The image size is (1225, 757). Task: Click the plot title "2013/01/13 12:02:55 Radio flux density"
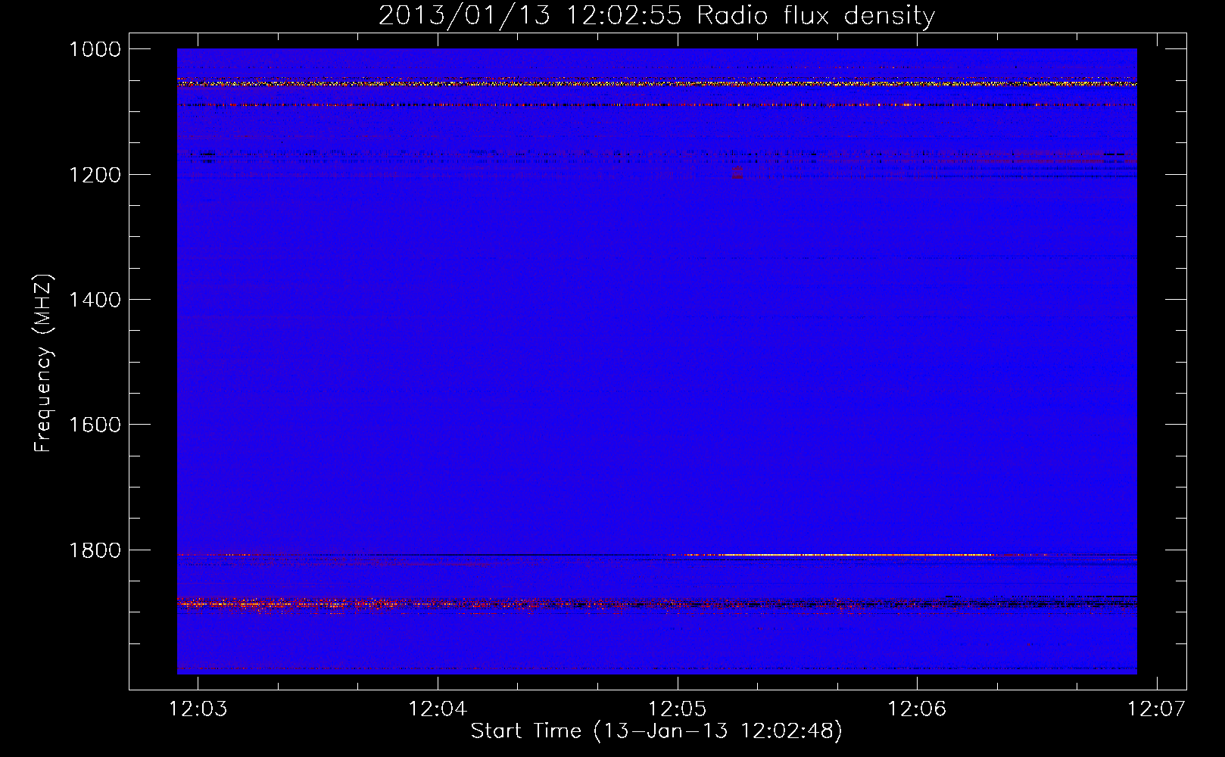pos(656,15)
